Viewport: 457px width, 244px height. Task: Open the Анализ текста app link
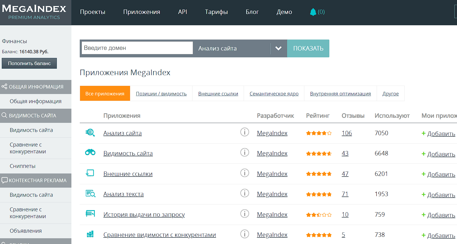(123, 194)
